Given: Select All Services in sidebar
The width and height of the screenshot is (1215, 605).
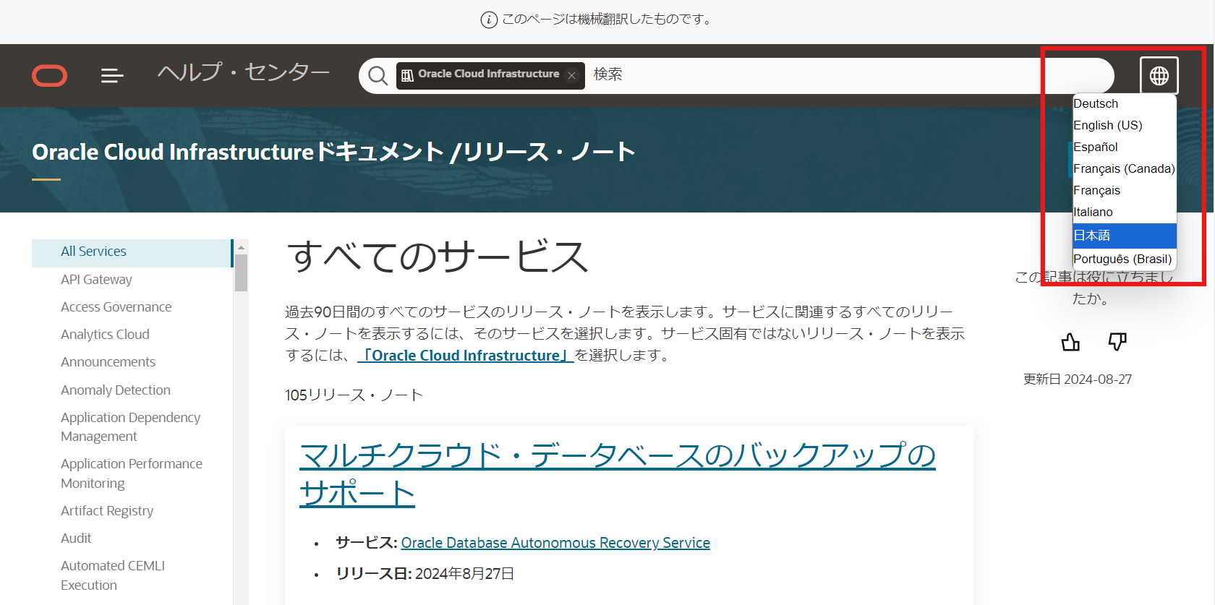Looking at the screenshot, I should (132, 252).
